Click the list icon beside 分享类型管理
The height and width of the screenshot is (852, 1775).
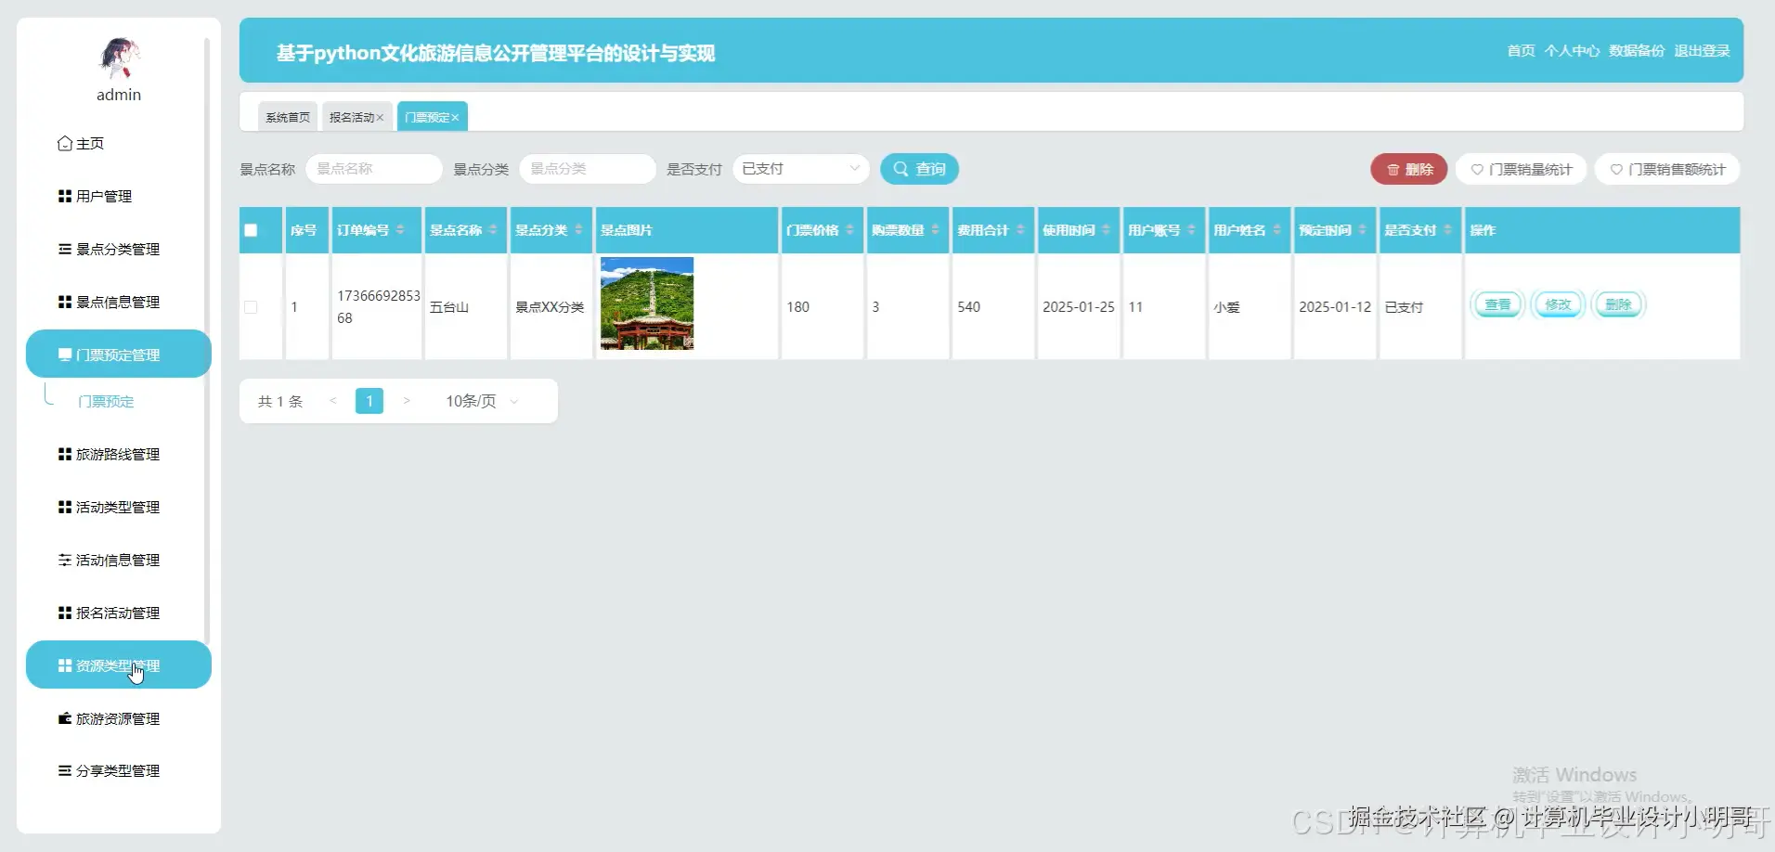pyautogui.click(x=65, y=771)
